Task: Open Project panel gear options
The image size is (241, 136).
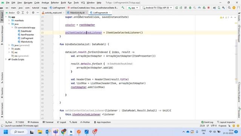Action: point(33,12)
